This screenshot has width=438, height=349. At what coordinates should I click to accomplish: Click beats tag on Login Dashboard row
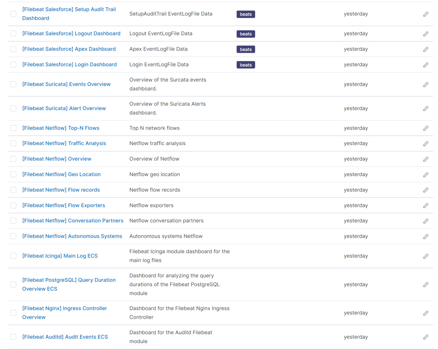point(246,65)
